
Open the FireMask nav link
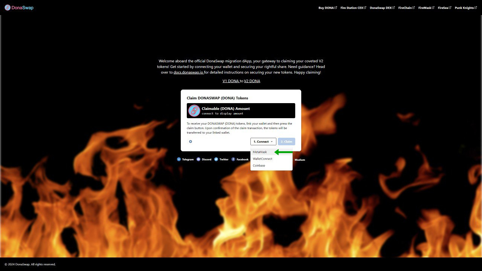(425, 8)
